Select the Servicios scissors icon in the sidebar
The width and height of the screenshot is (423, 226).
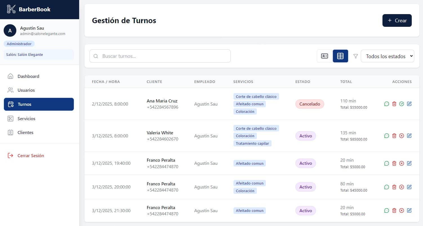(10, 119)
